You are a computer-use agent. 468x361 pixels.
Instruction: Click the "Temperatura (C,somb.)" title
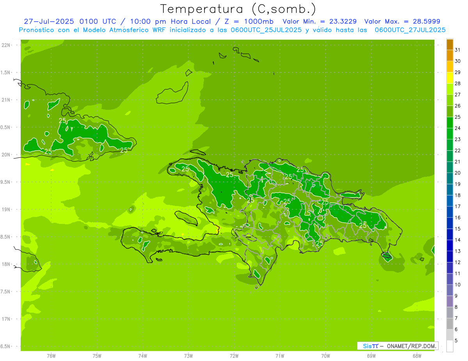point(238,9)
